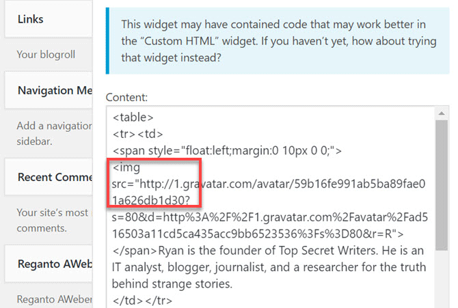The height and width of the screenshot is (308, 458).
Task: Click the <img tag line
Action: [126, 167]
